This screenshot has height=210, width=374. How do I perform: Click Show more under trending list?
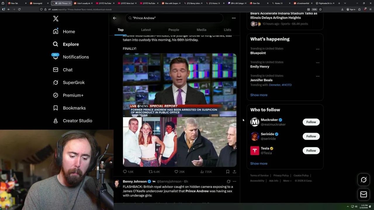[259, 95]
